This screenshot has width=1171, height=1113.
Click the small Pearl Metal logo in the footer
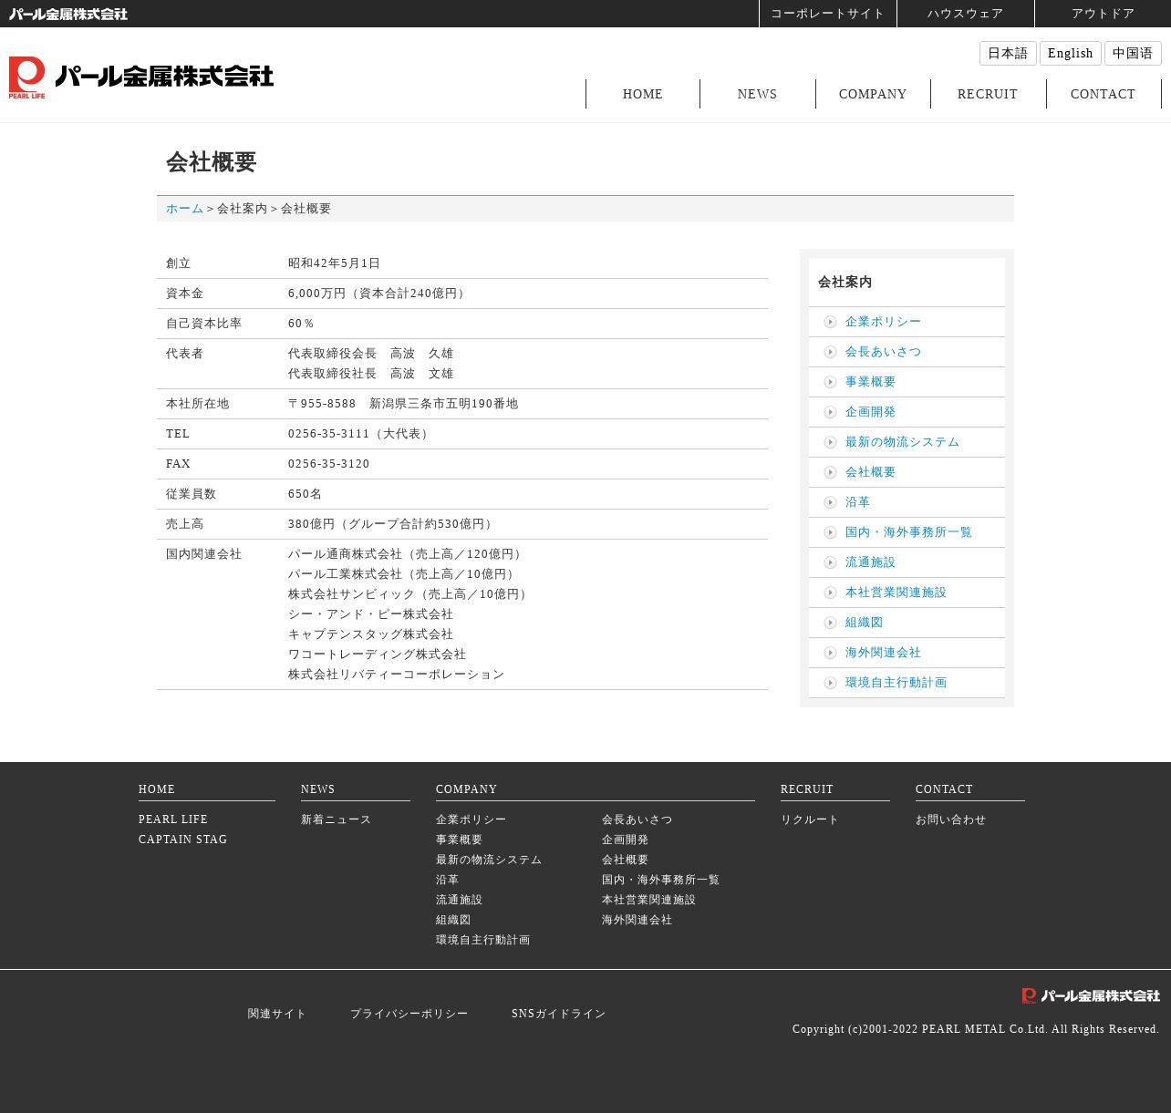[1091, 995]
